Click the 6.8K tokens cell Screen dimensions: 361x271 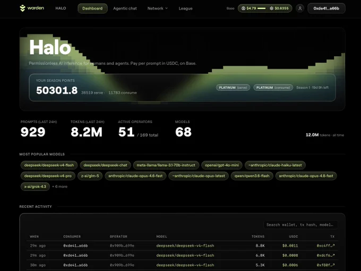260,256
